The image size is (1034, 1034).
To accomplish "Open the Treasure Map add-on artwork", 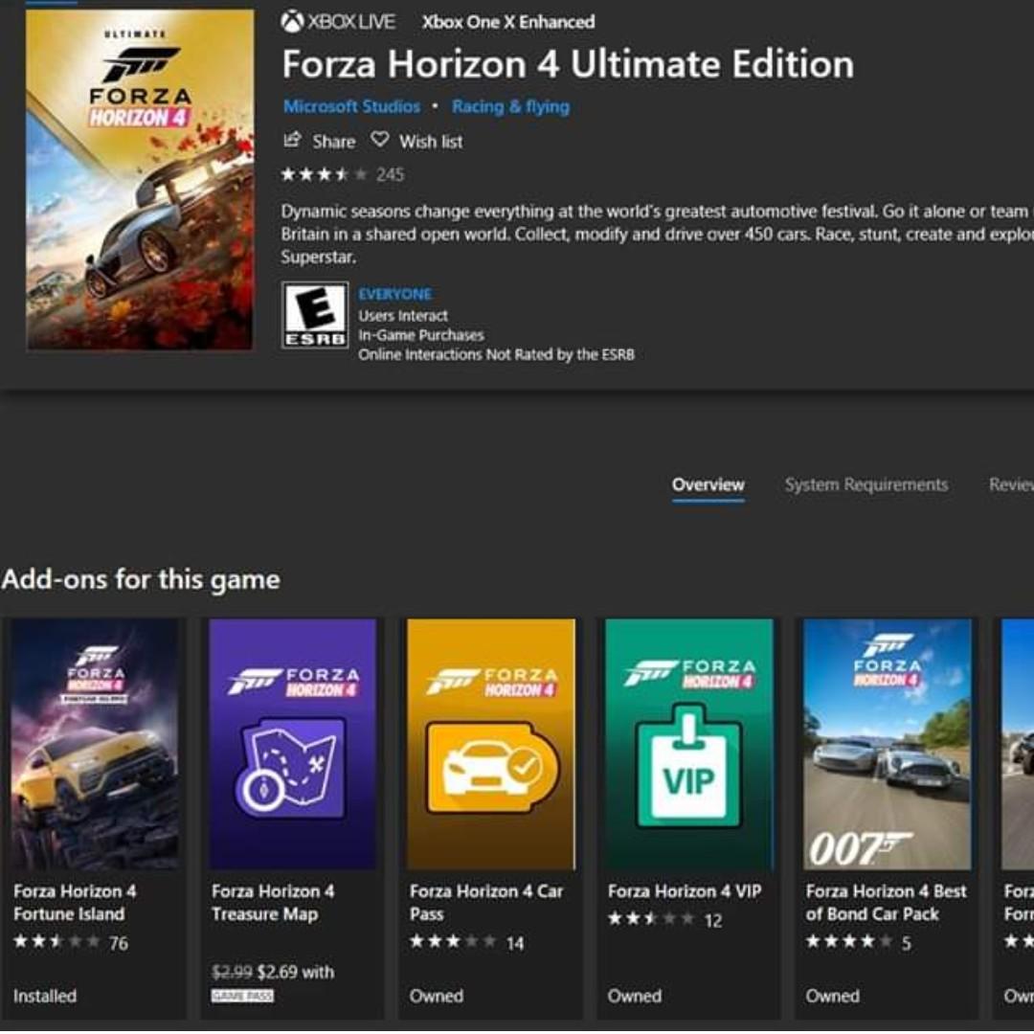I will point(293,744).
